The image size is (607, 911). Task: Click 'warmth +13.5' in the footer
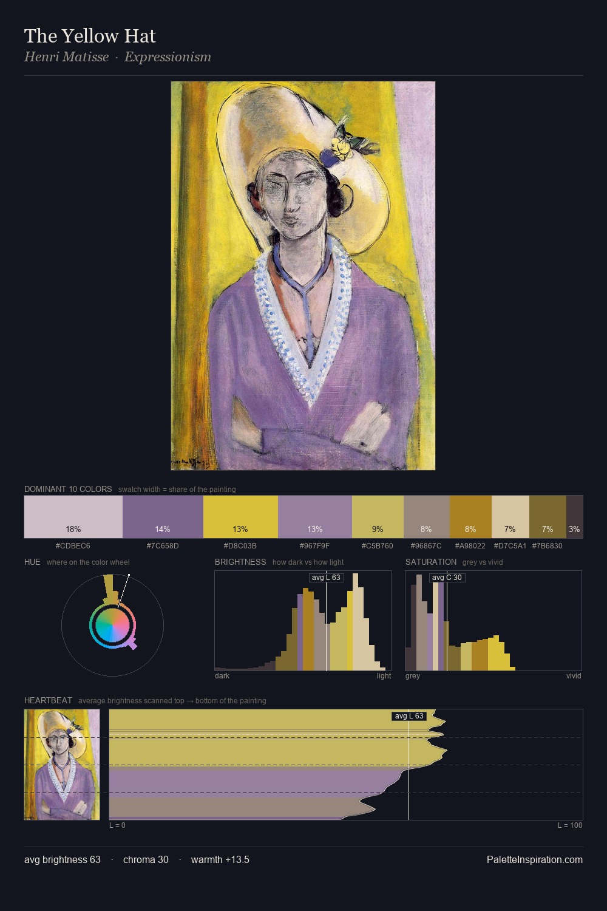(220, 859)
